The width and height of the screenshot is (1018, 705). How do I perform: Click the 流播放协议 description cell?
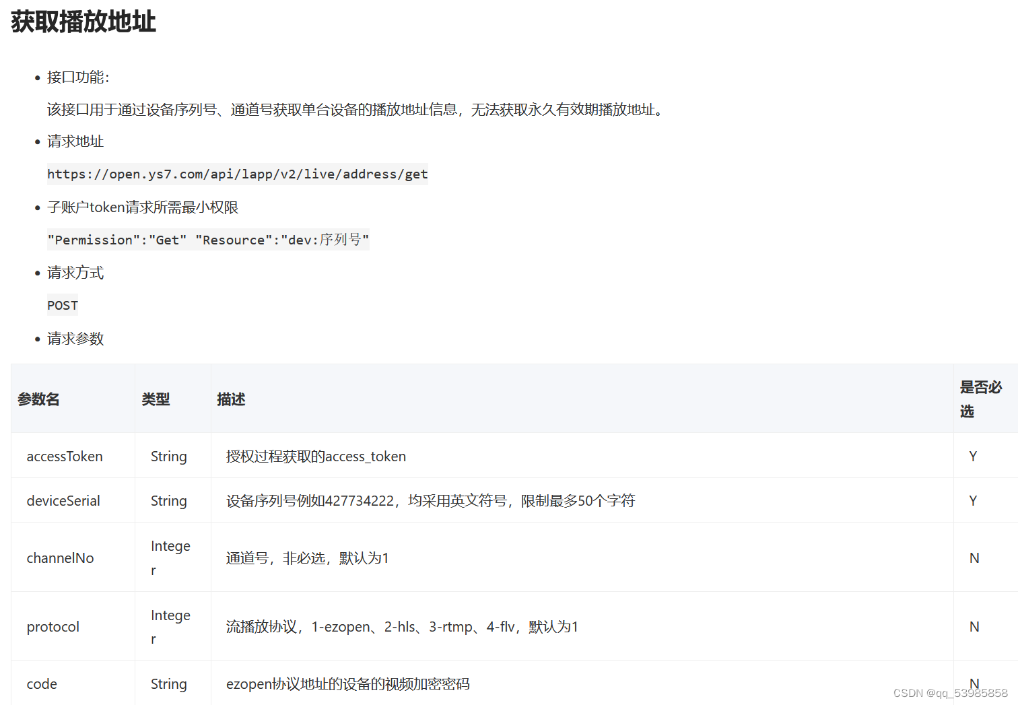(x=402, y=626)
